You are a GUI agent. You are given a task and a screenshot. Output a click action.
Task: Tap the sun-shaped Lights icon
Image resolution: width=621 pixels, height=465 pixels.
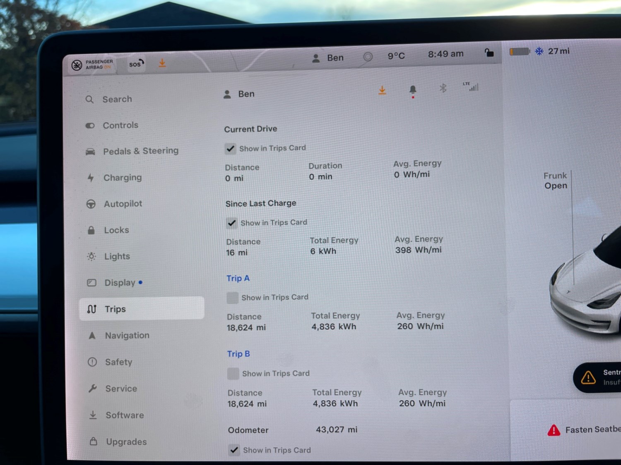tap(91, 257)
